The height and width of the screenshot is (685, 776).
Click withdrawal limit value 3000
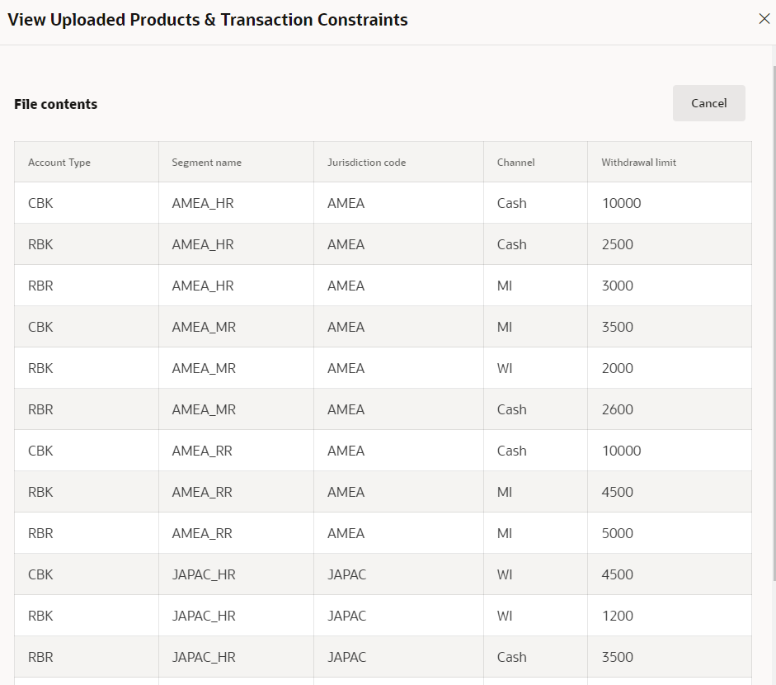click(617, 286)
